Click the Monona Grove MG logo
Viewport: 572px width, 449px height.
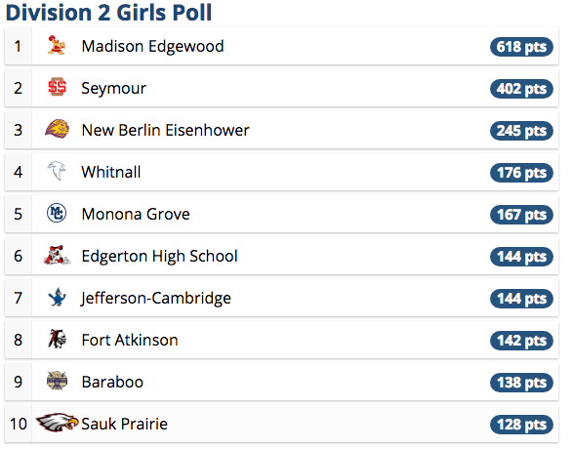point(57,213)
